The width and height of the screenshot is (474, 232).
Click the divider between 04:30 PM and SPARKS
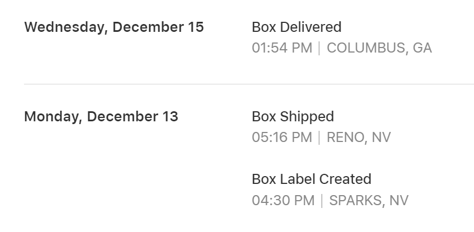coord(322,201)
